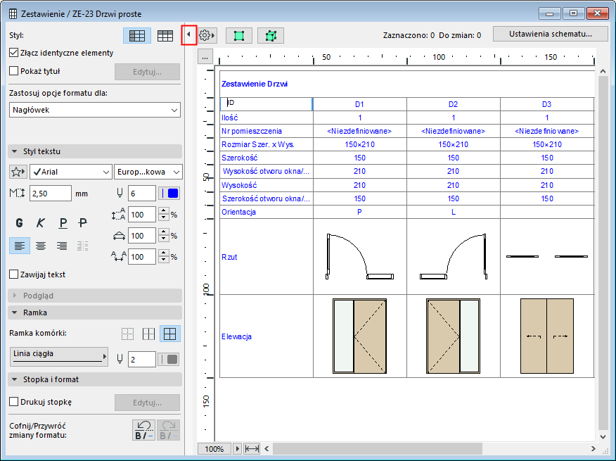Undo the last format change
The width and height of the screenshot is (616, 461).
143,429
